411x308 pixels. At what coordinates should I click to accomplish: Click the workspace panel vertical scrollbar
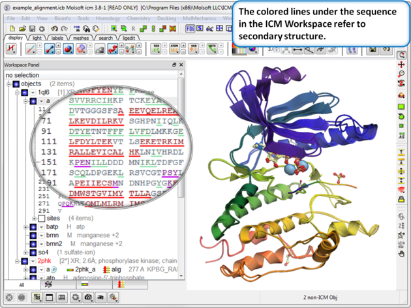pyautogui.click(x=182, y=163)
